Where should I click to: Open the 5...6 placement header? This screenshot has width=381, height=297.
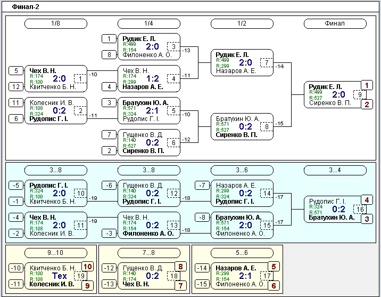(x=242, y=253)
